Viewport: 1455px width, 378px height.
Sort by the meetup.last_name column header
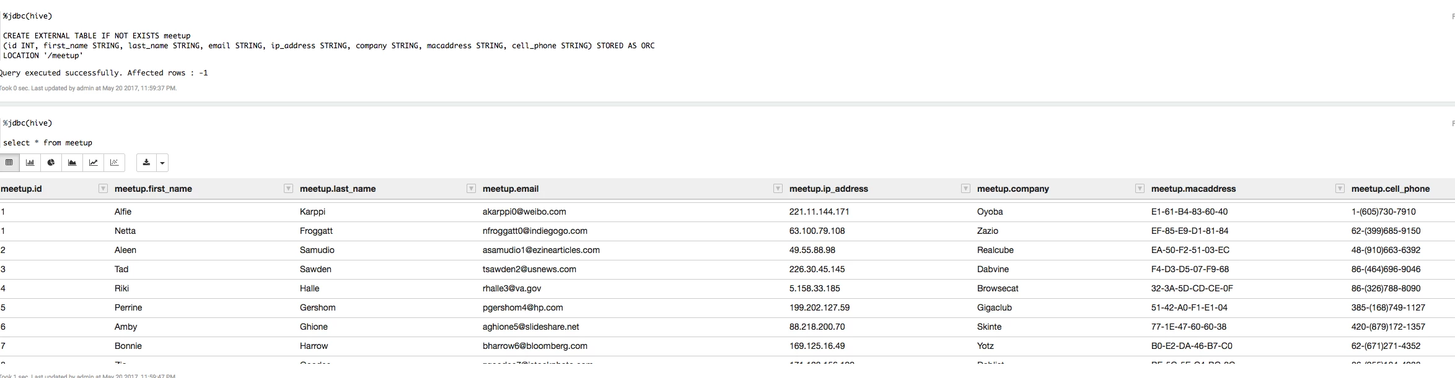(338, 189)
